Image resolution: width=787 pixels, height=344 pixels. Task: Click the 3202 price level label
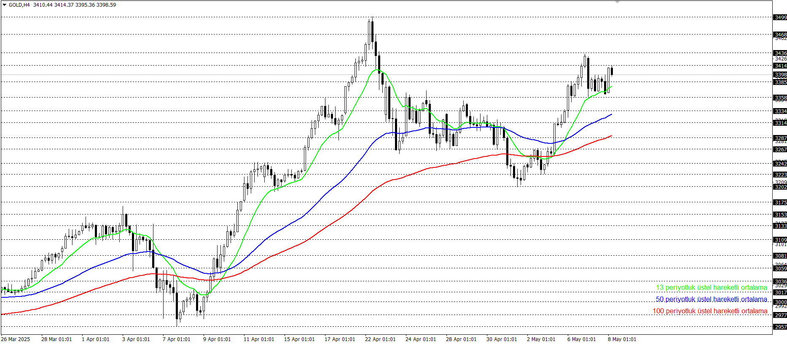(x=780, y=187)
